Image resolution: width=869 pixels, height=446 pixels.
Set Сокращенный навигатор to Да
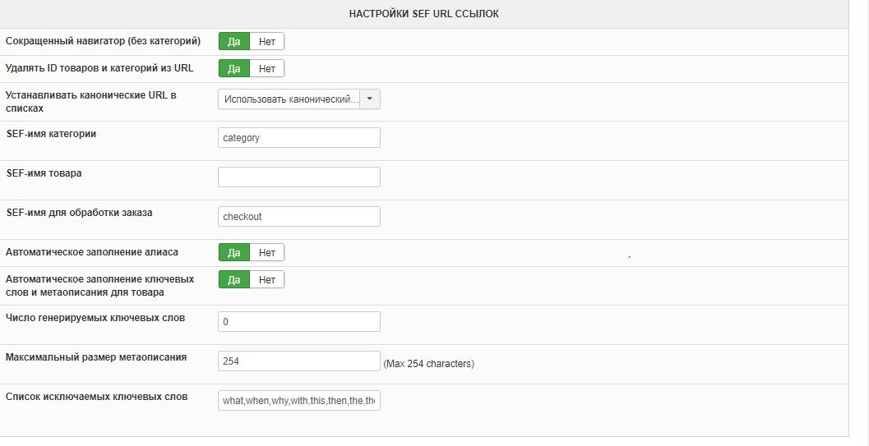coord(233,41)
